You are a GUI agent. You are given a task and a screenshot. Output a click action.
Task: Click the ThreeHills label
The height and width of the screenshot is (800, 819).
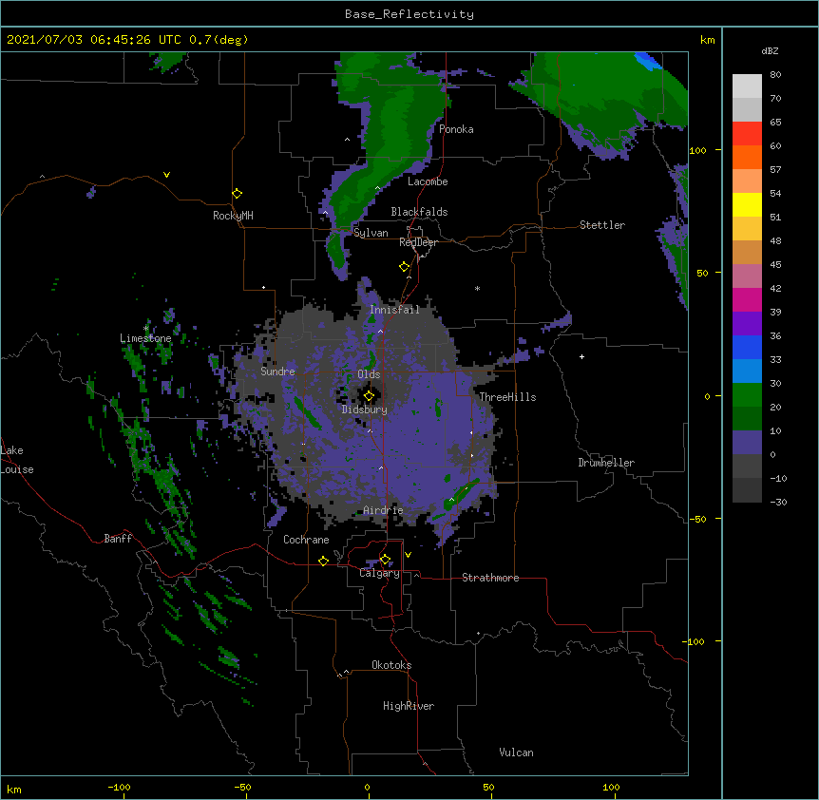(x=507, y=397)
